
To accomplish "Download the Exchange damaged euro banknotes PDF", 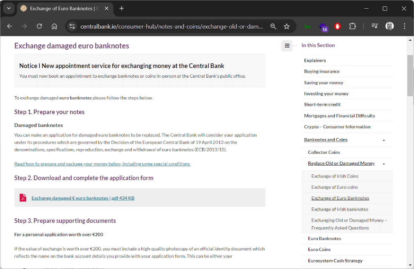I will pyautogui.click(x=83, y=198).
